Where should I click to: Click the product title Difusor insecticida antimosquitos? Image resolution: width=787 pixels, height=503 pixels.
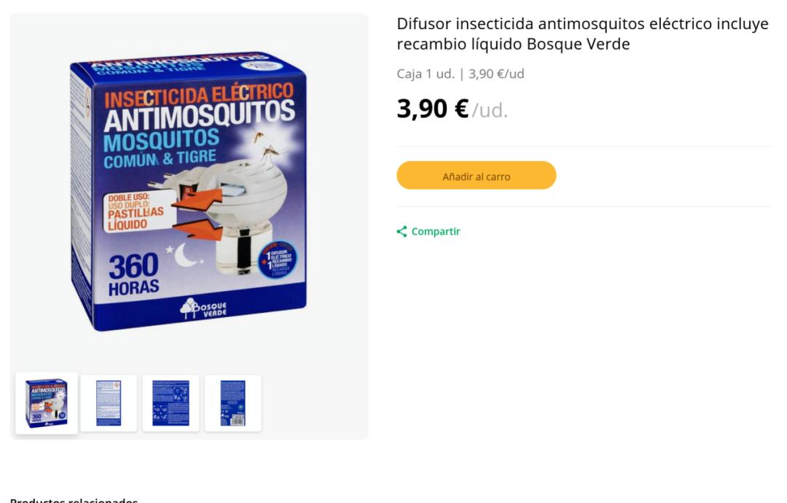pyautogui.click(x=582, y=34)
